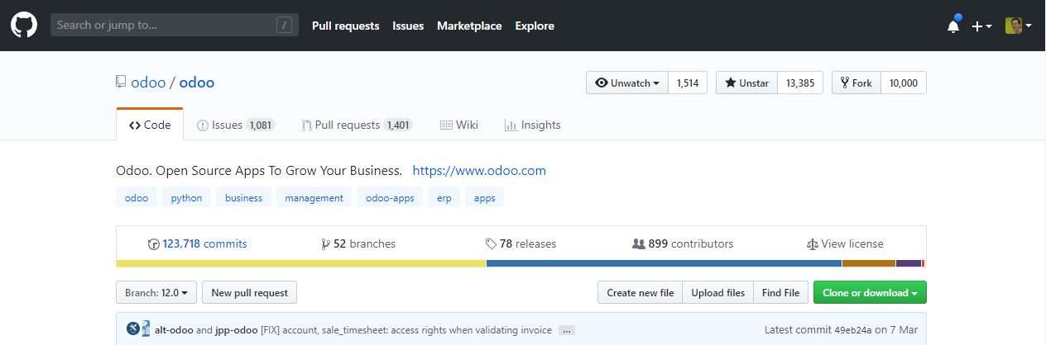View the 52 branches
The width and height of the screenshot is (1046, 345).
358,243
